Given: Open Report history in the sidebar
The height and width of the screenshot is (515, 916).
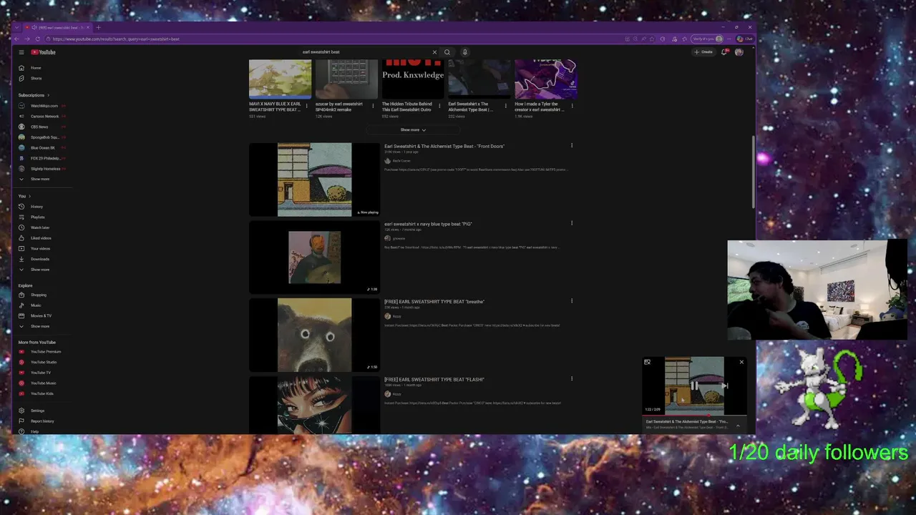Looking at the screenshot, I should coord(42,421).
